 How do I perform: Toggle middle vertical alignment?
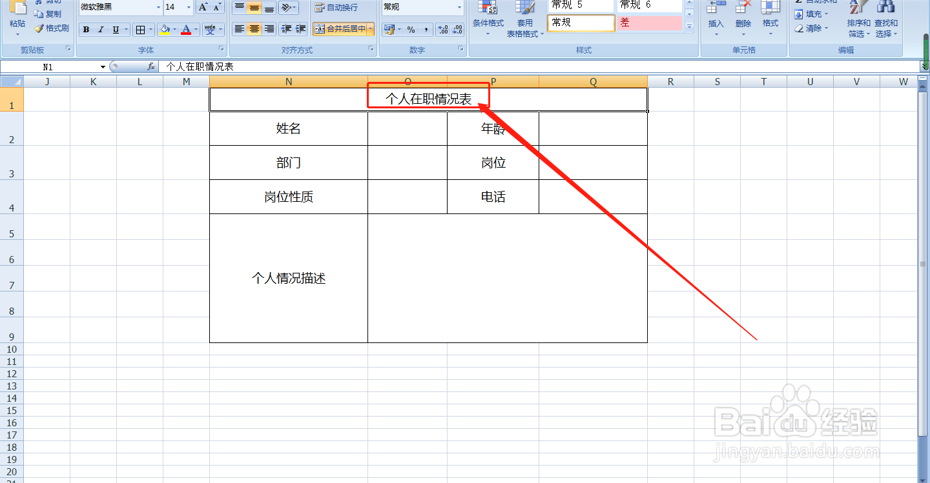click(x=254, y=7)
